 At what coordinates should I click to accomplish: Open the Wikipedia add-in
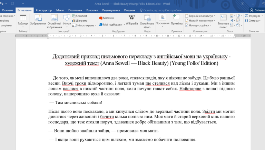pyautogui.click(x=132, y=20)
